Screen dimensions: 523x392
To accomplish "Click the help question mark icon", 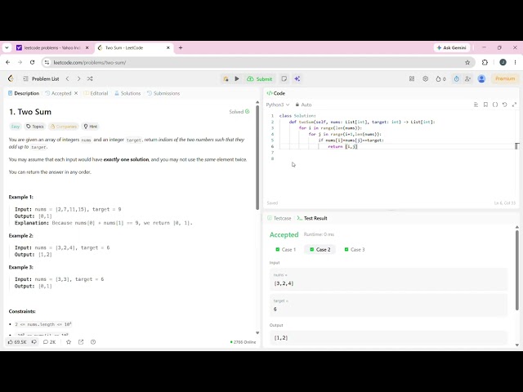I will pos(93,342).
